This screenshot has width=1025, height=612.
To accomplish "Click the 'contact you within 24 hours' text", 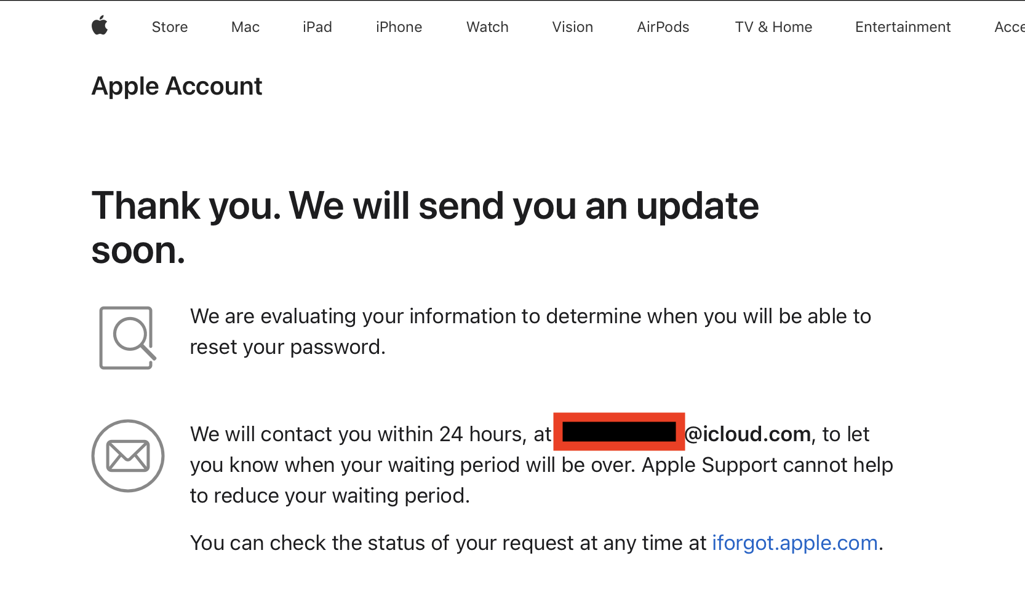I will pos(370,434).
